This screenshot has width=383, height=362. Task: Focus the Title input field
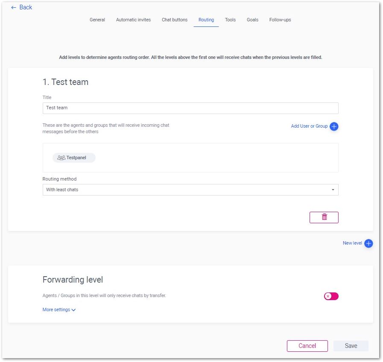190,108
